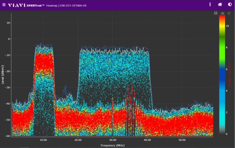Print the heatmap chart
This screenshot has height=148, width=235.
(216, 13)
